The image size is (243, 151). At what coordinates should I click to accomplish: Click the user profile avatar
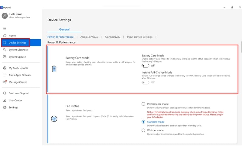coord(5,15)
